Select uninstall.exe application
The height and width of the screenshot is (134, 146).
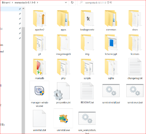(x=63, y=120)
